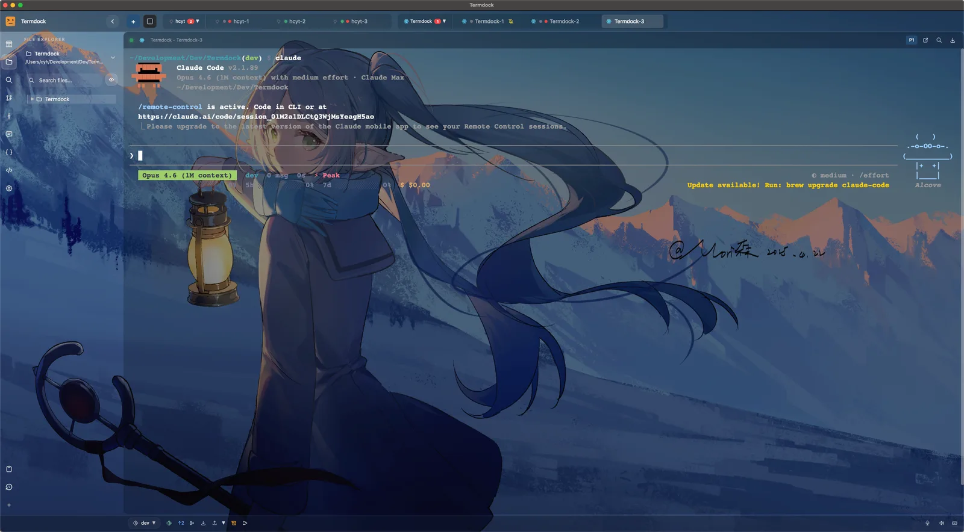
Task: Click the Opus 4.6 (1M context) status badge
Action: click(x=187, y=176)
